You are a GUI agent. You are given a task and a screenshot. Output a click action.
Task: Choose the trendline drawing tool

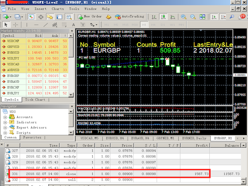(x=46, y=25)
